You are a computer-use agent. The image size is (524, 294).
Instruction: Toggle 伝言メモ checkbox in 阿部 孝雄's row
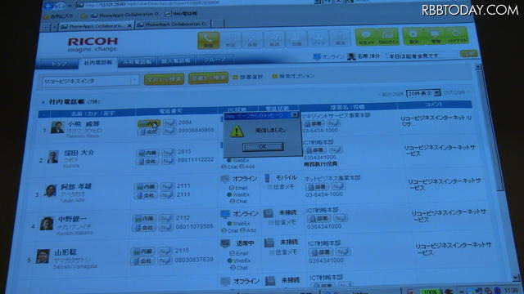click(269, 187)
